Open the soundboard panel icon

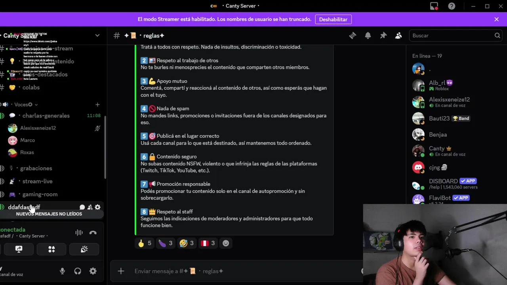(84, 249)
